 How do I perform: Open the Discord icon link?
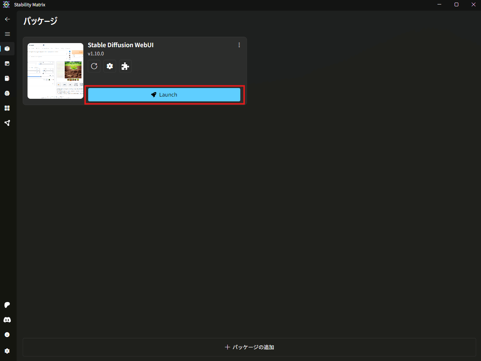7,320
